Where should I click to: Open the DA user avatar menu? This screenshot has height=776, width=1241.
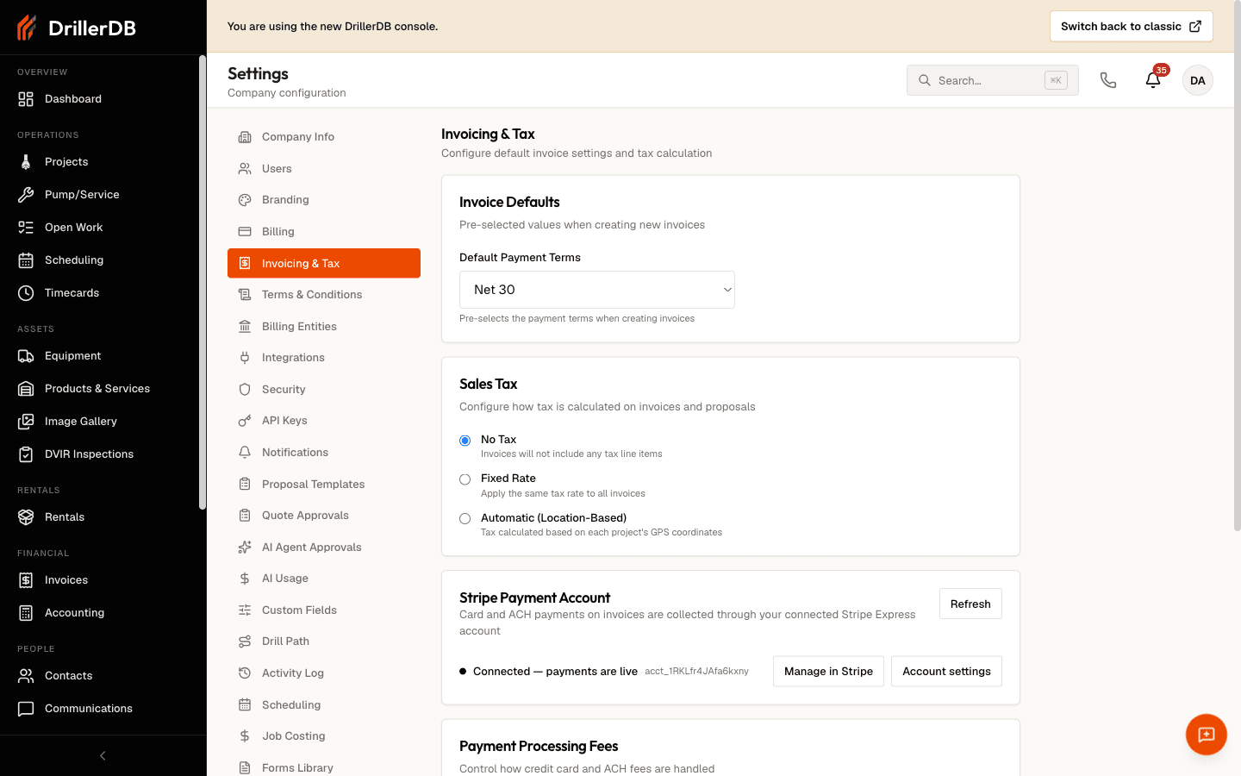[x=1198, y=80]
